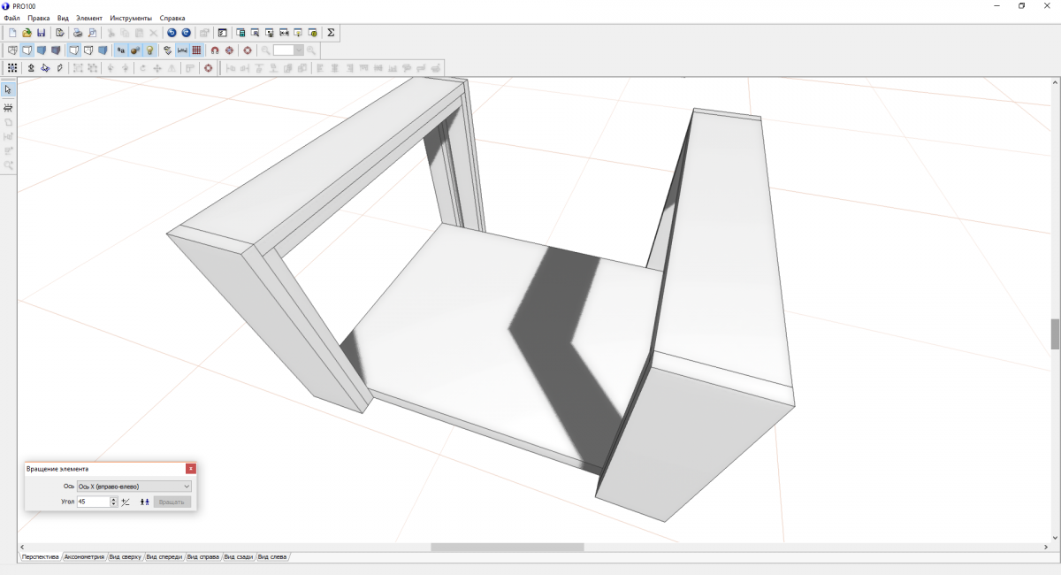Switch to the Вид сверху tab
Image resolution: width=1061 pixels, height=575 pixels.
pos(125,557)
